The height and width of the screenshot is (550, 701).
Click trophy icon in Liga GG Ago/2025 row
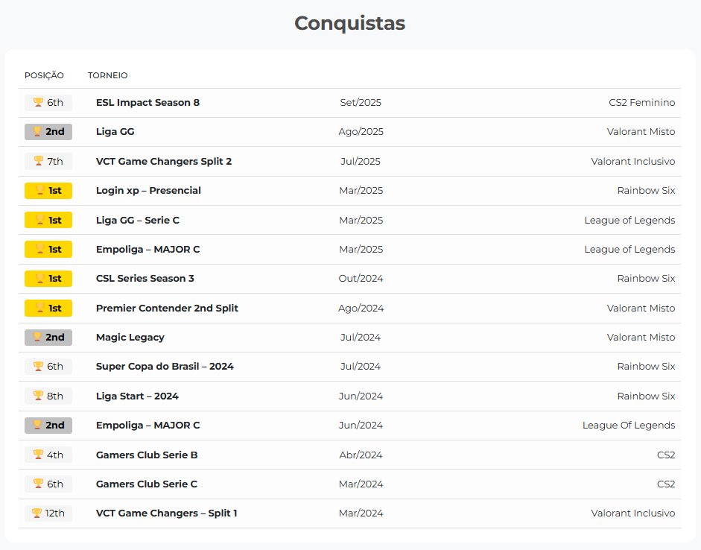tap(37, 131)
